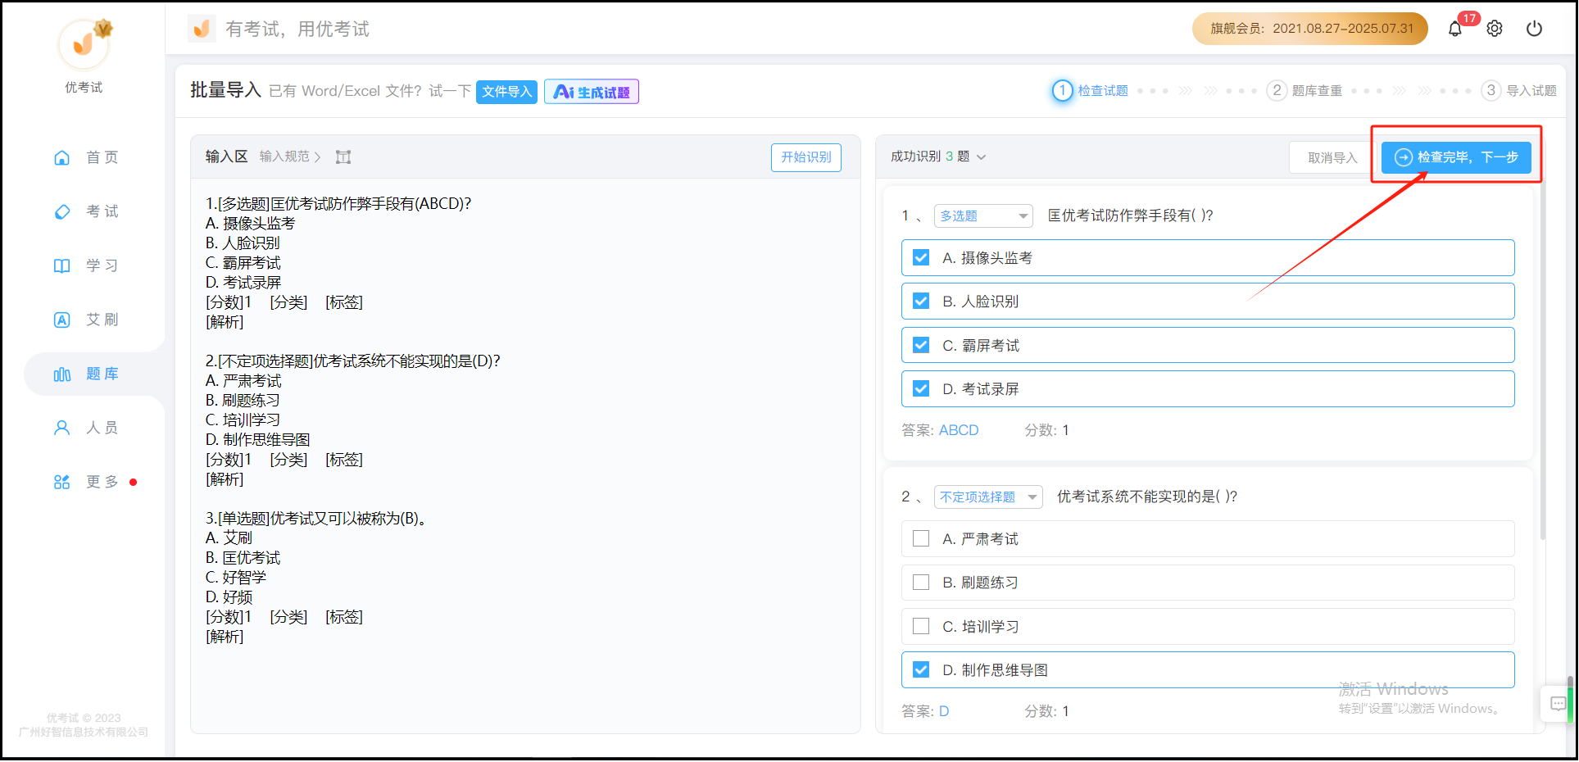Click the tag icon for 考试
The image size is (1579, 762).
click(62, 211)
